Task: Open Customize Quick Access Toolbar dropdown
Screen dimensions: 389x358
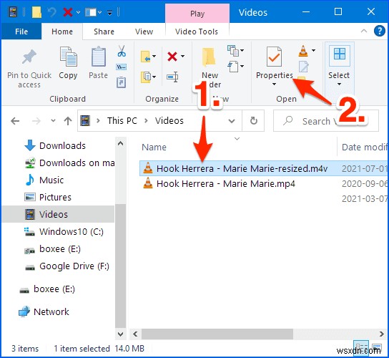Action: (109, 12)
